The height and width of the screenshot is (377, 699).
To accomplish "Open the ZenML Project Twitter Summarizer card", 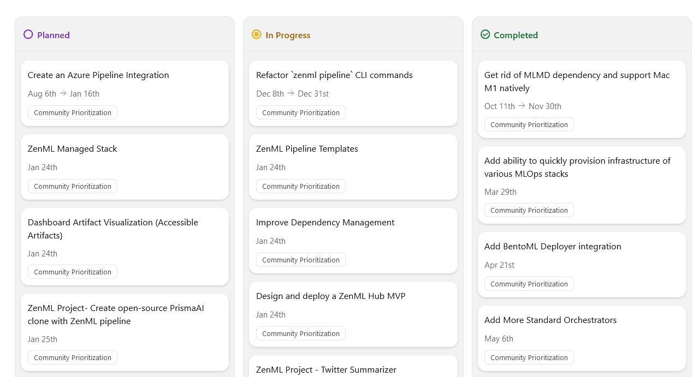I will [x=326, y=369].
